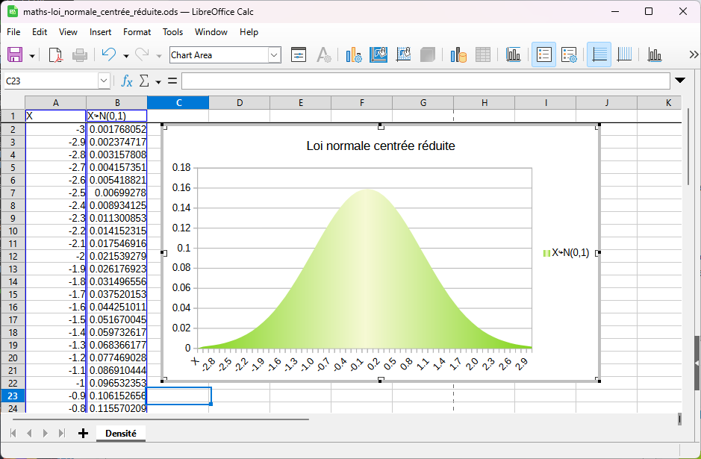Toggle Legend On/Off

coord(543,55)
